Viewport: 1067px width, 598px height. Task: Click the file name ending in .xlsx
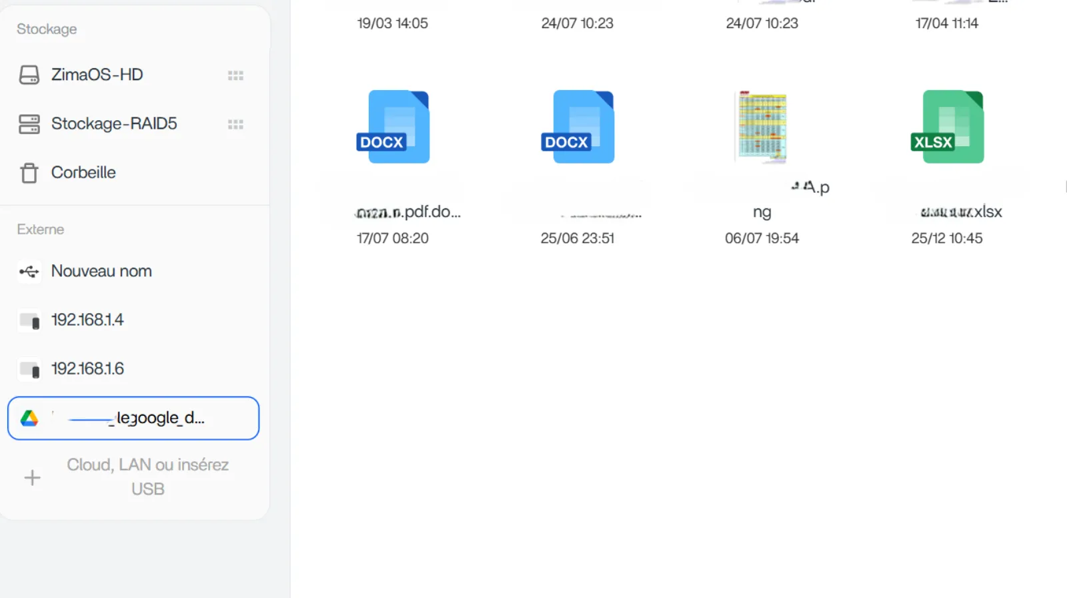(961, 212)
